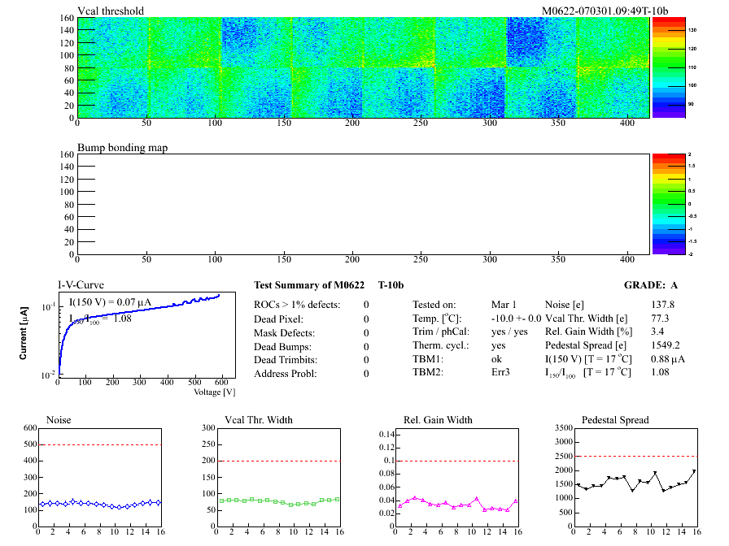Click the Pedestal Spread value '1549.2'
The height and width of the screenshot is (546, 729).
[x=666, y=345]
